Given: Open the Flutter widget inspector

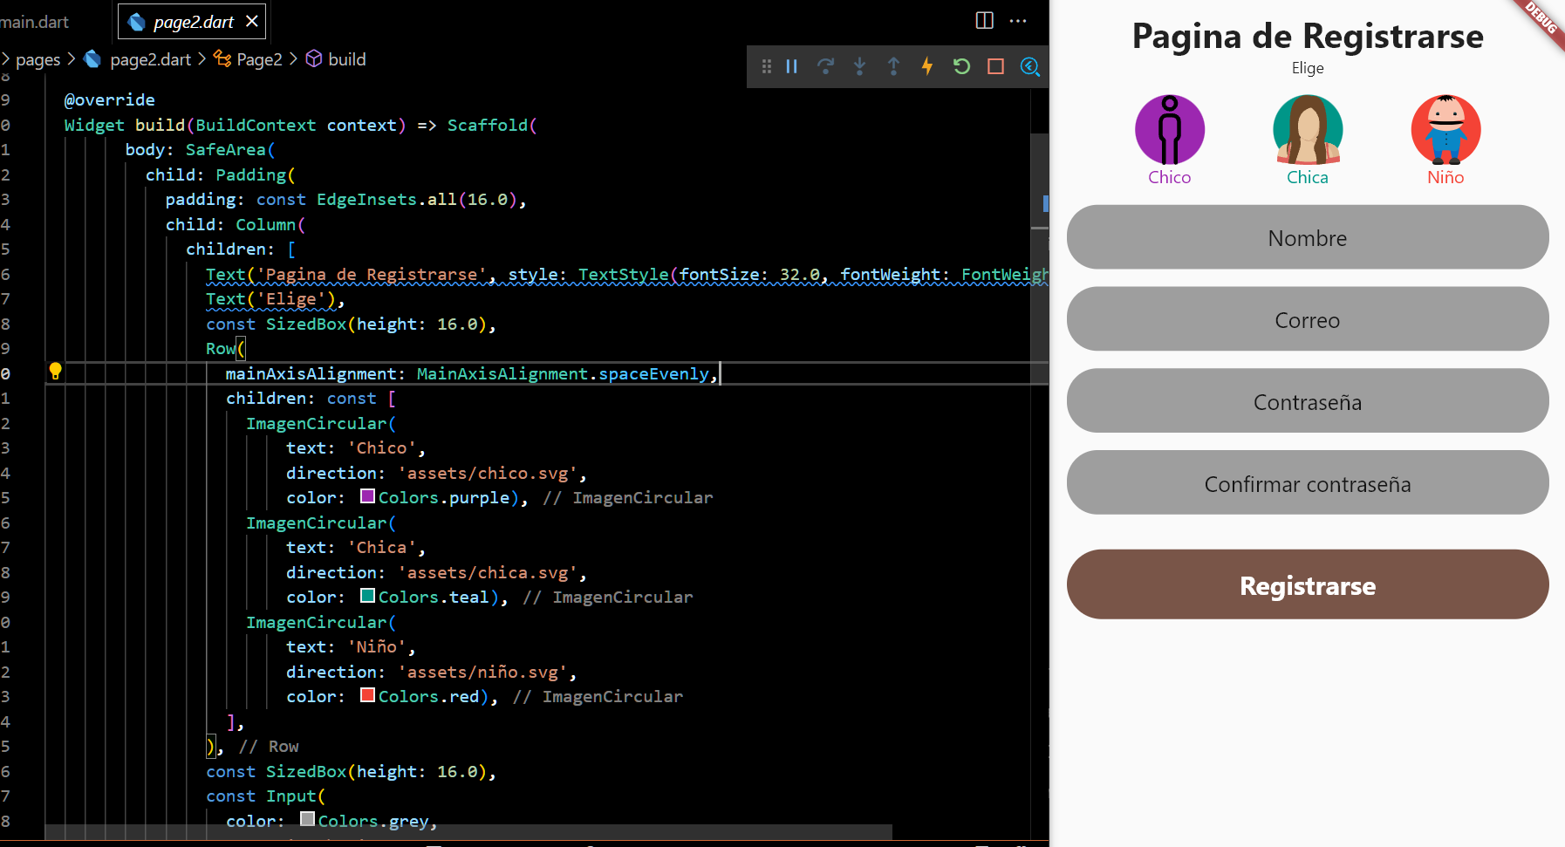Looking at the screenshot, I should tap(1030, 66).
